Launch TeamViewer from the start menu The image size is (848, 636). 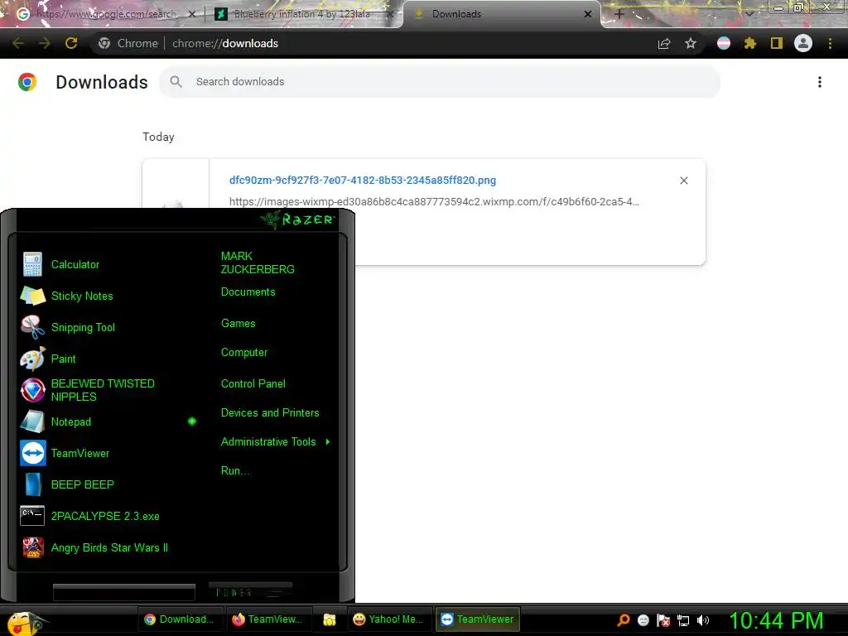[x=108, y=453]
